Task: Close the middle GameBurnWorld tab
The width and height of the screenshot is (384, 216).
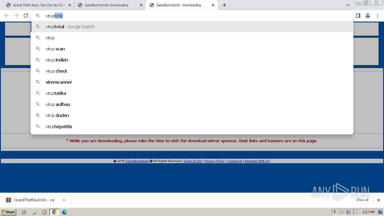Action: pos(141,5)
